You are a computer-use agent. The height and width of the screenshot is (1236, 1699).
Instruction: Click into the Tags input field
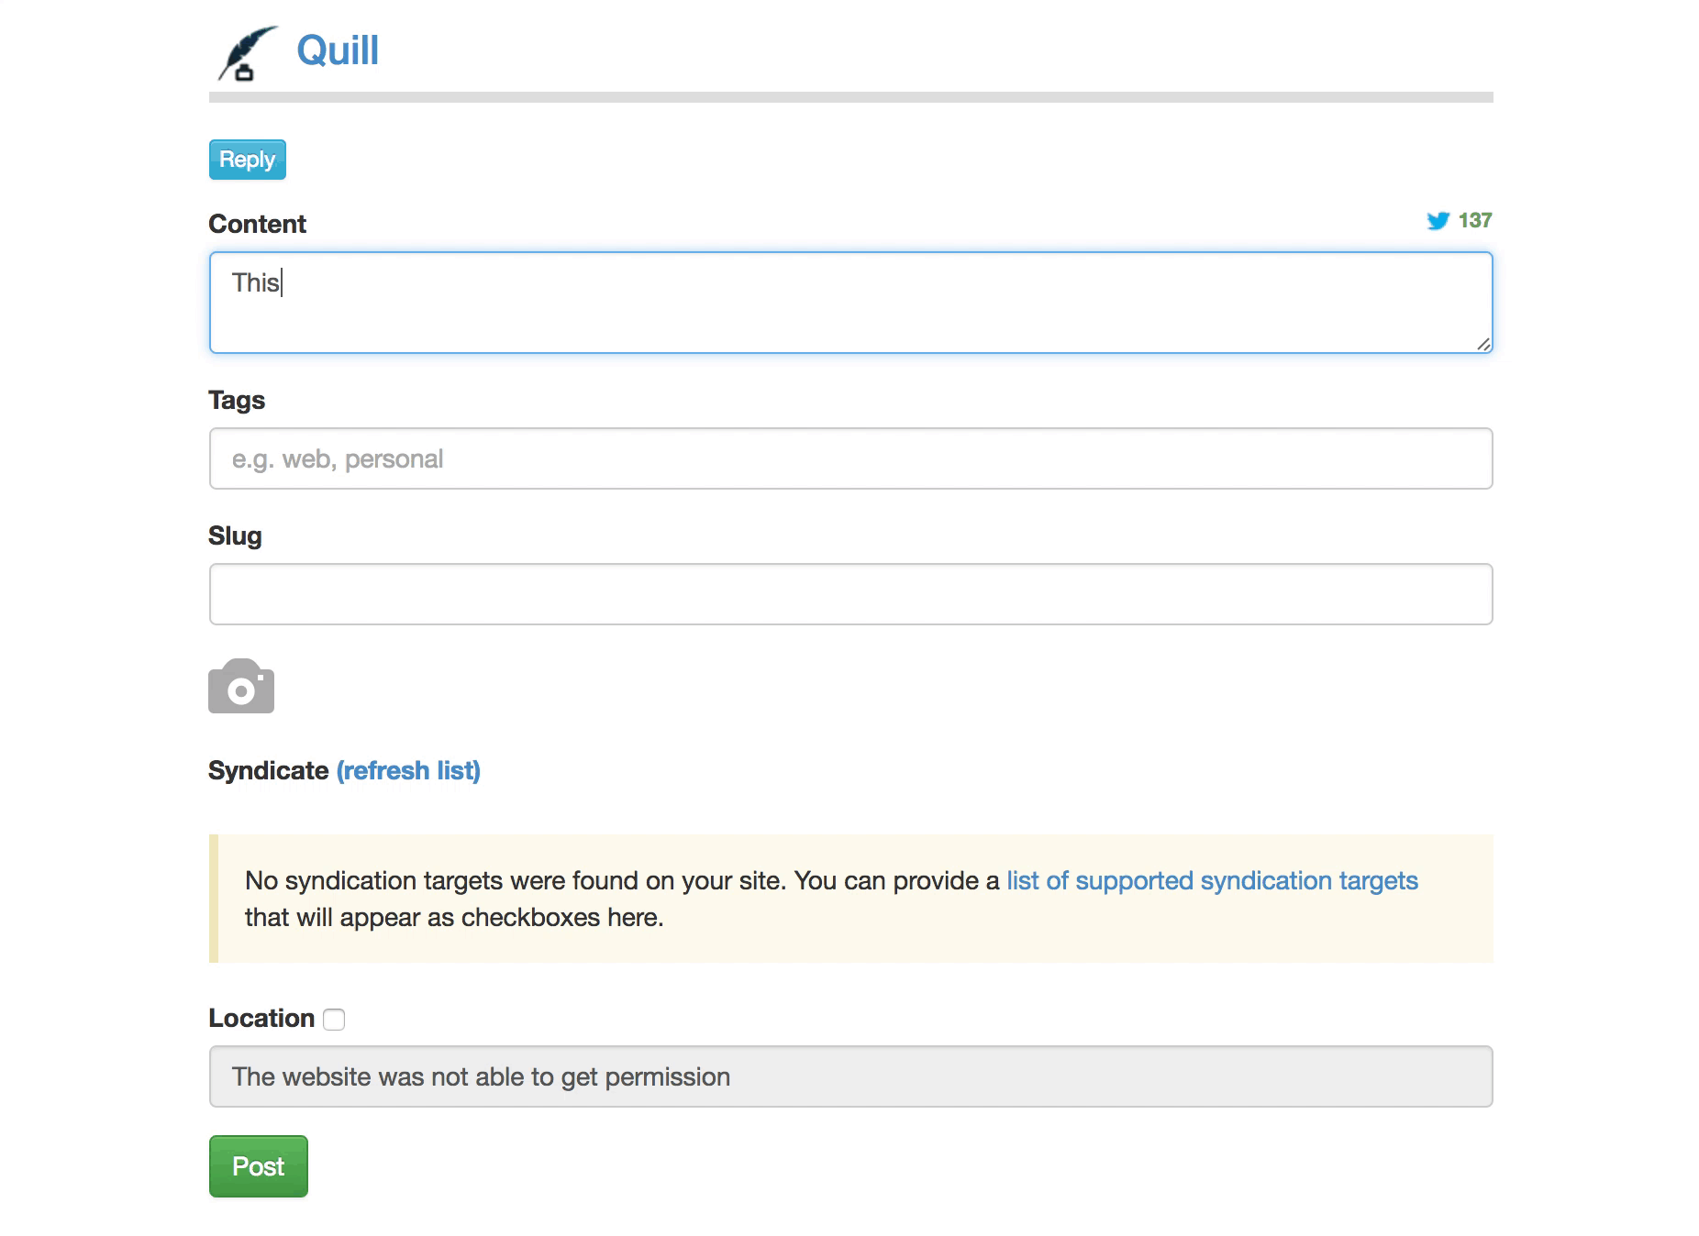pos(850,458)
